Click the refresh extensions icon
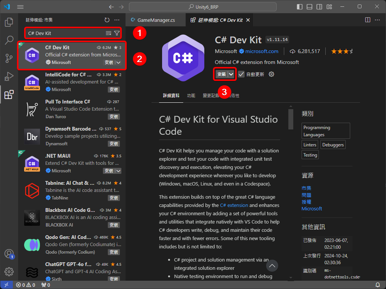This screenshot has height=289, width=386. pos(107,20)
